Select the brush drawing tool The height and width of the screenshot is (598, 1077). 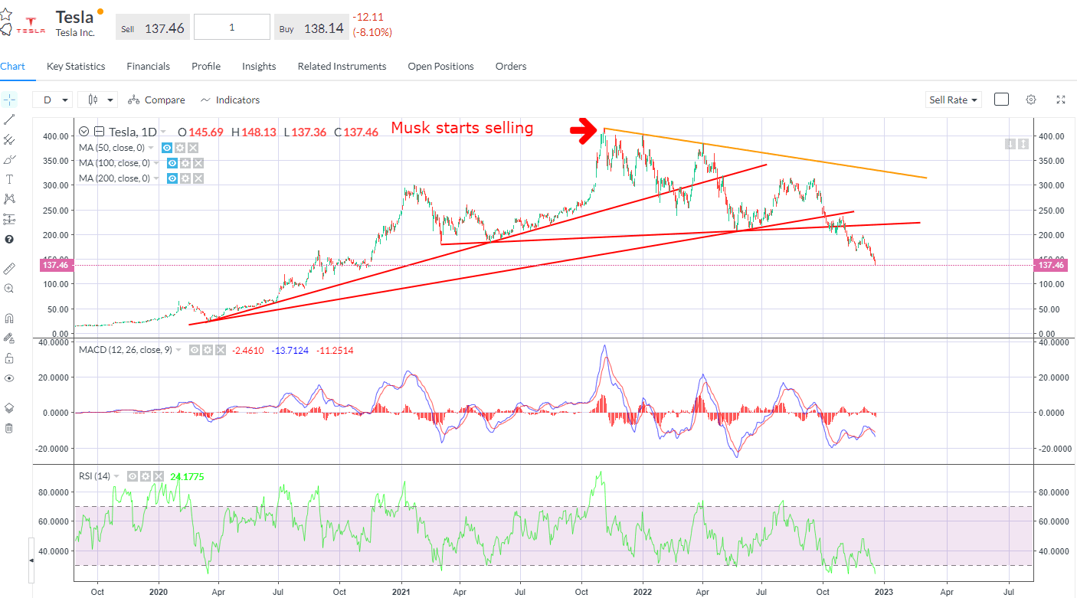pyautogui.click(x=9, y=159)
